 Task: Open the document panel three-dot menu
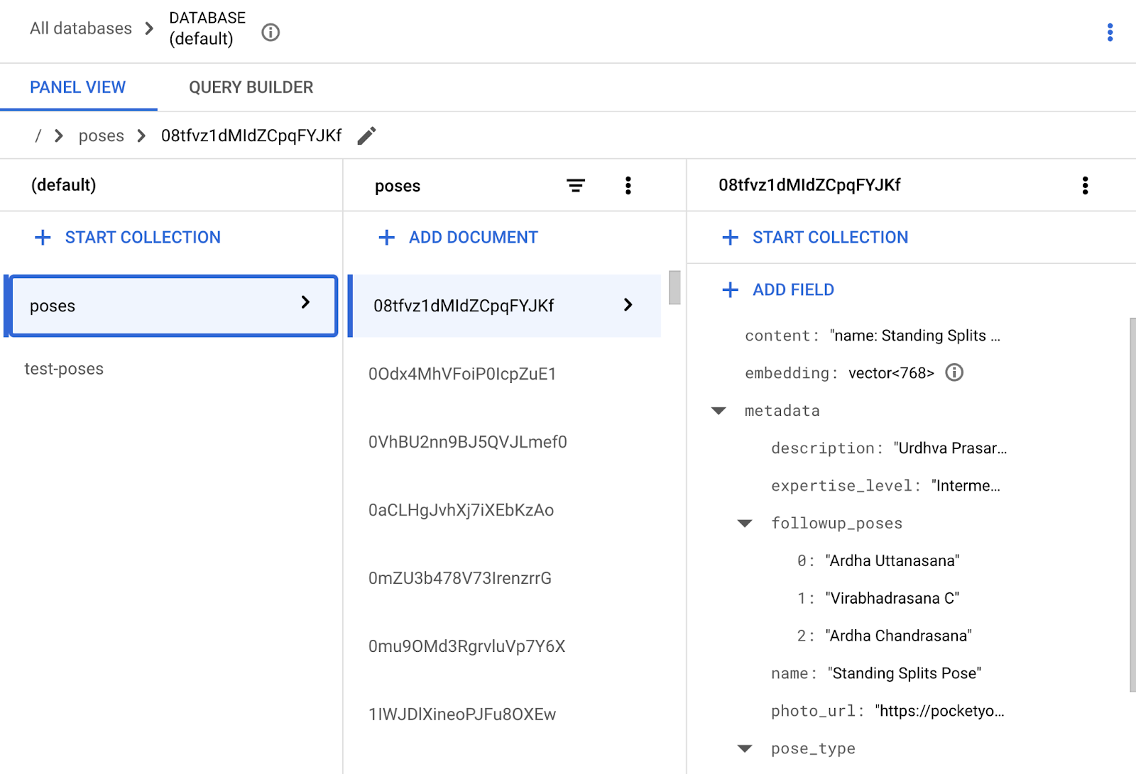coord(1085,186)
